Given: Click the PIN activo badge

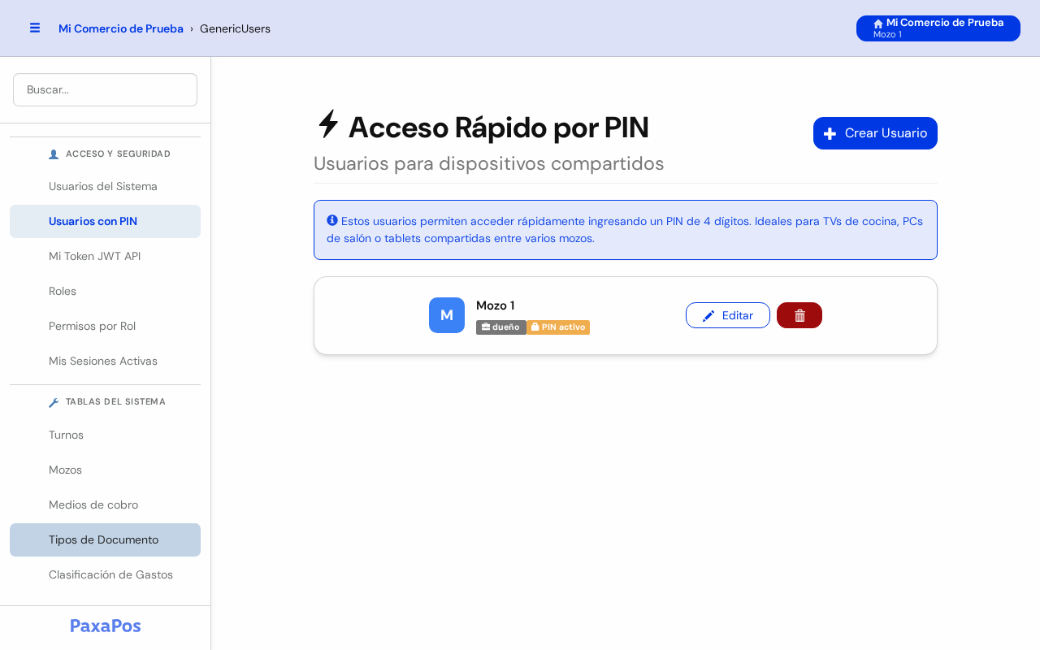Looking at the screenshot, I should point(558,327).
